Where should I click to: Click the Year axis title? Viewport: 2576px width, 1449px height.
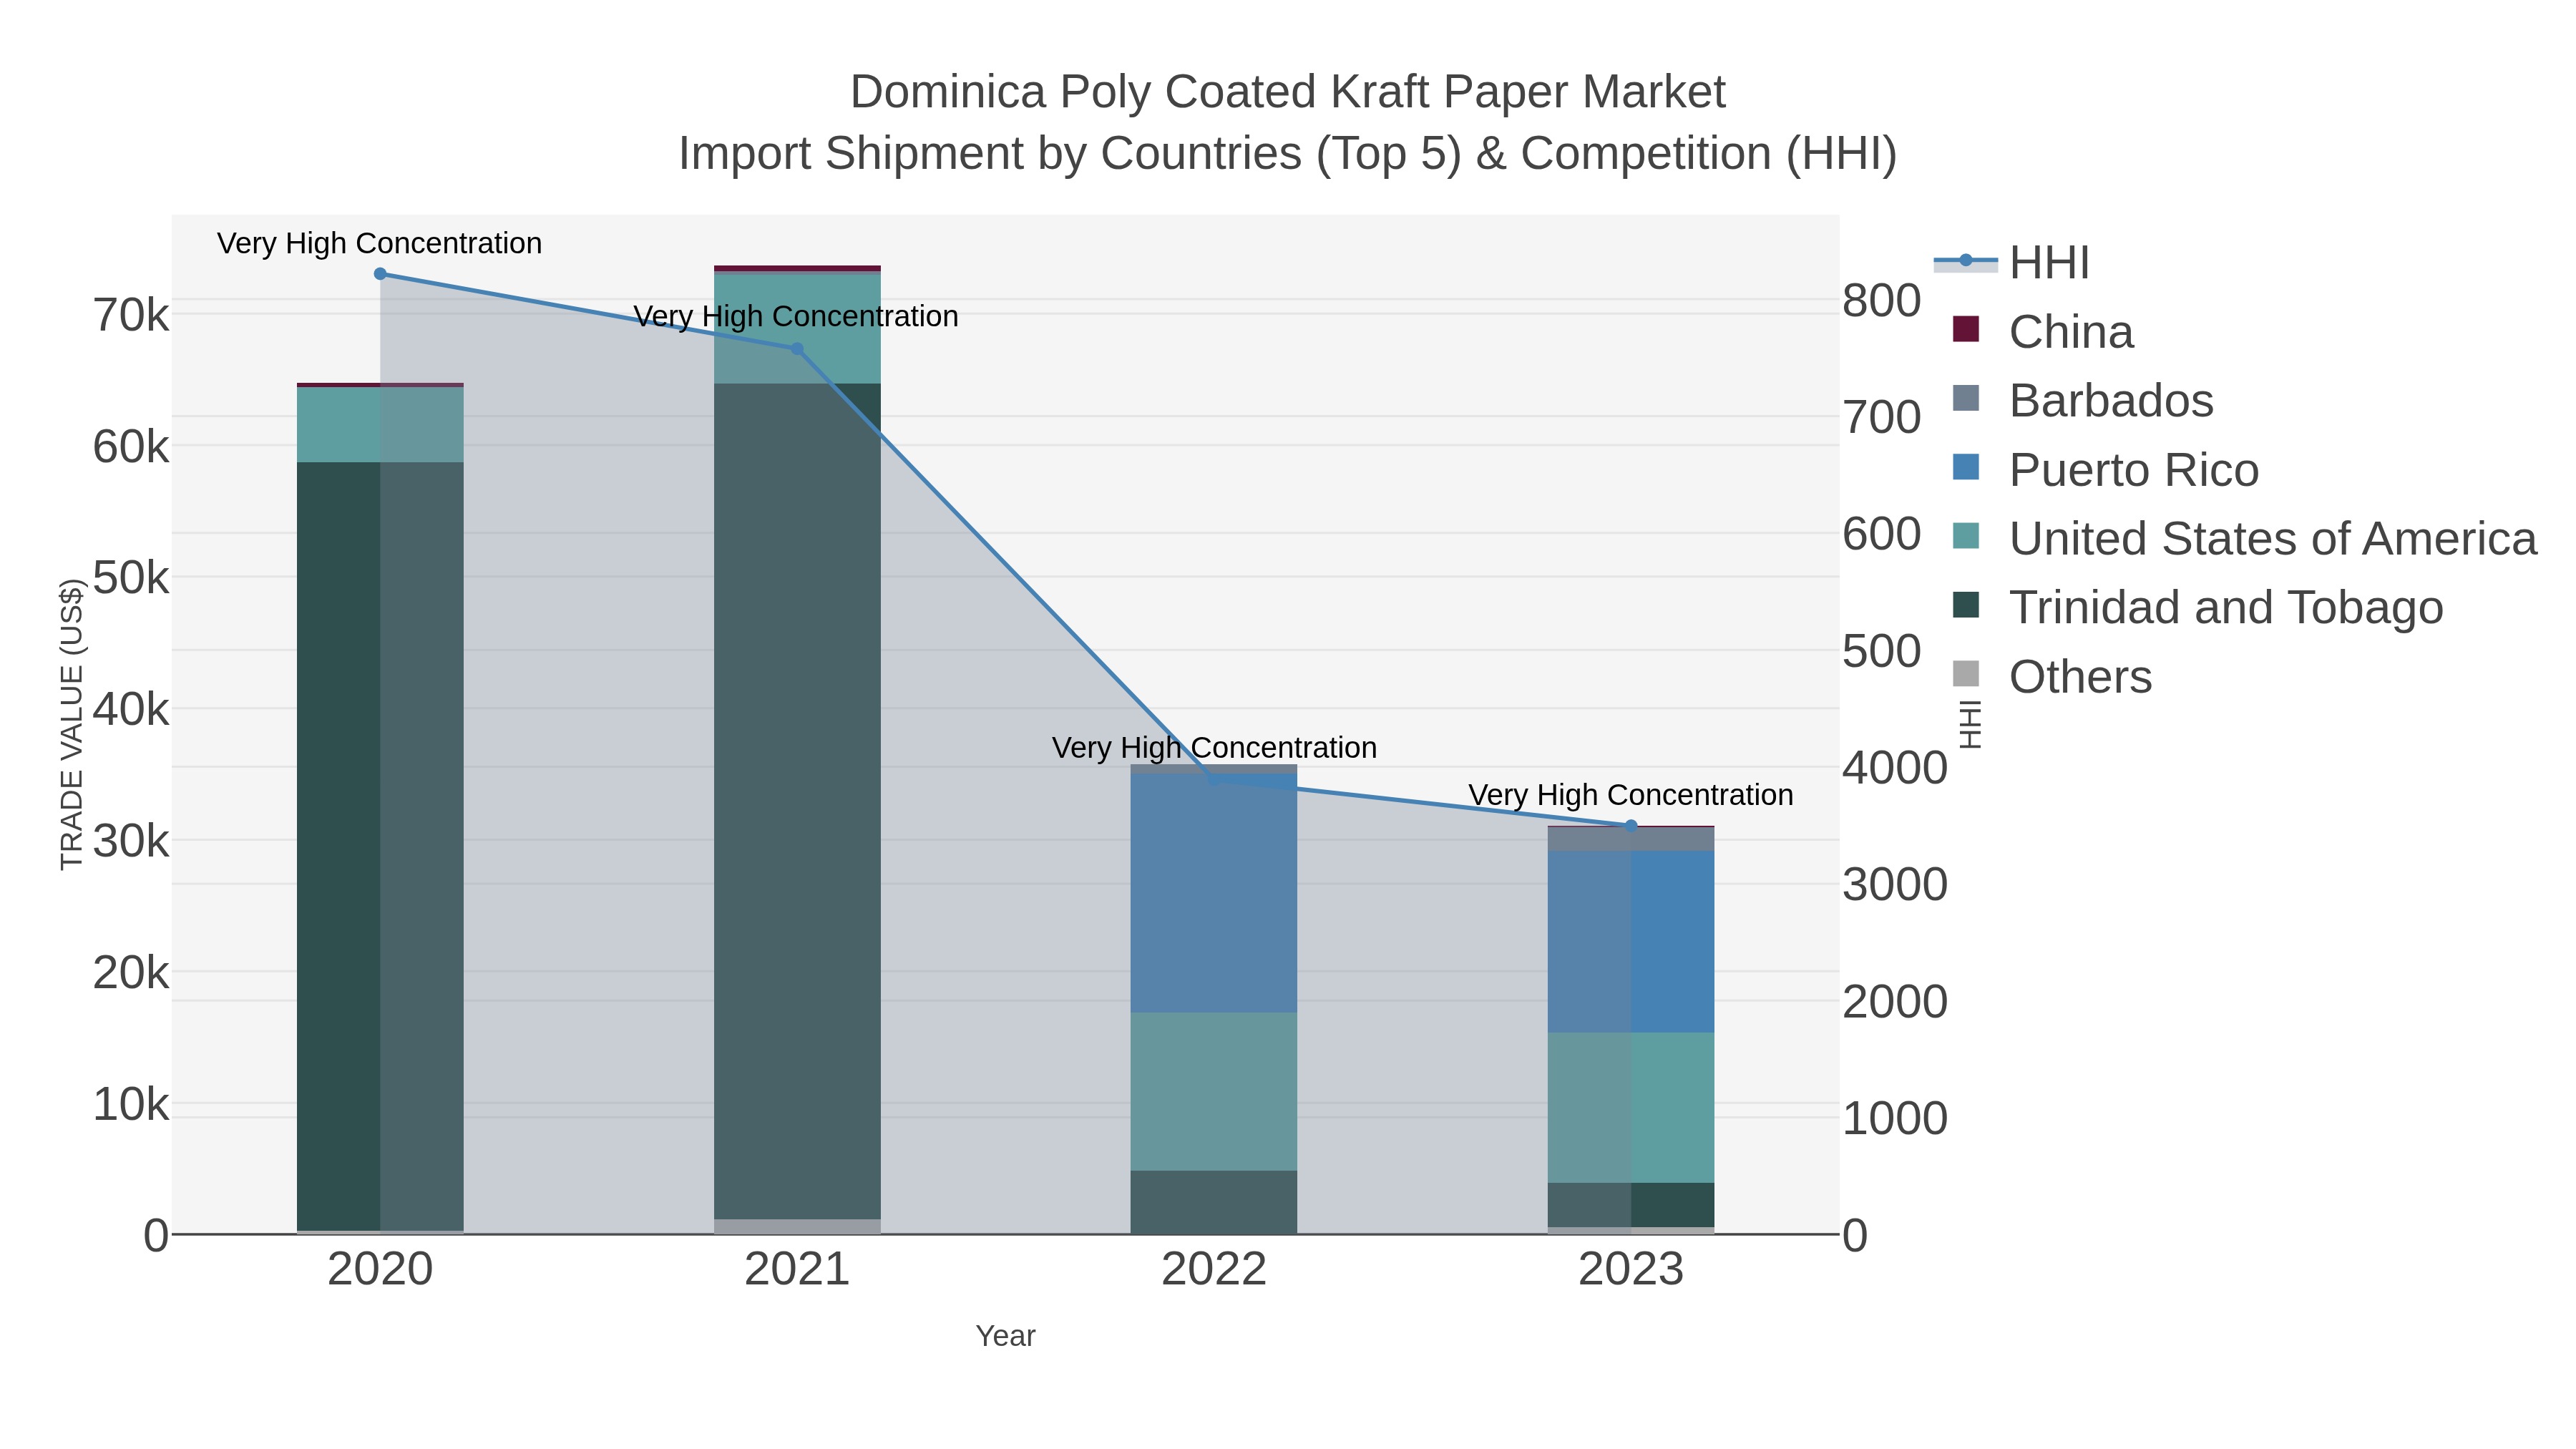point(1005,1336)
